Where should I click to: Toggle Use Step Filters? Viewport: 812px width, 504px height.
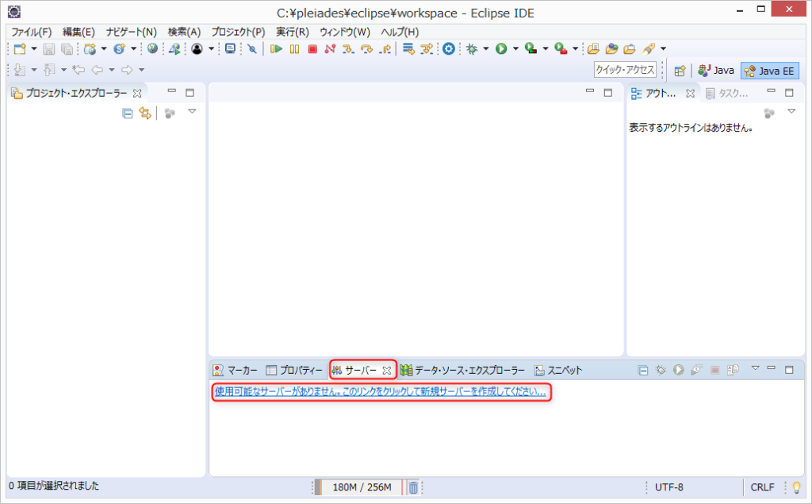(x=427, y=48)
